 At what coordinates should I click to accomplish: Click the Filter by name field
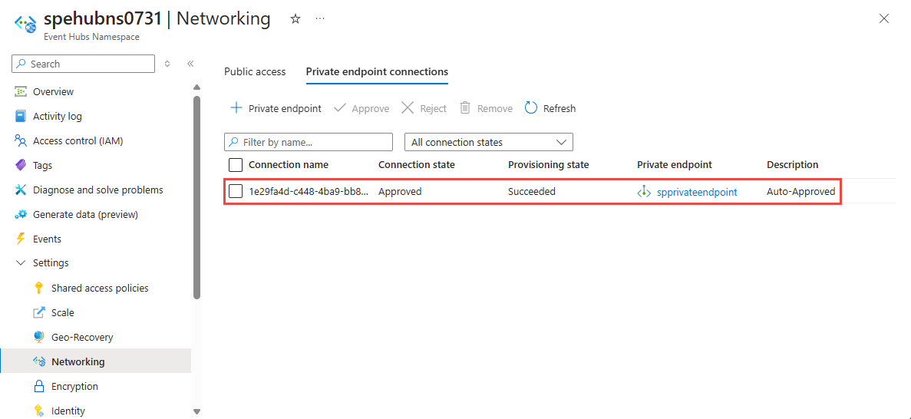[x=309, y=143]
